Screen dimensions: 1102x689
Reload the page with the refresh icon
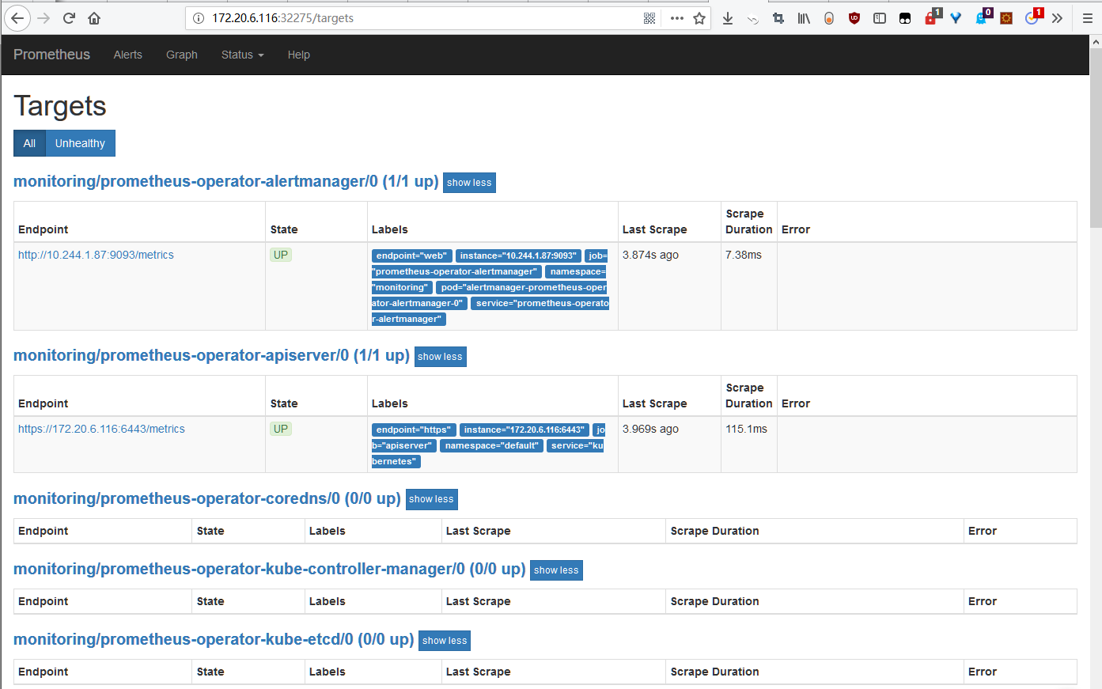coord(69,18)
